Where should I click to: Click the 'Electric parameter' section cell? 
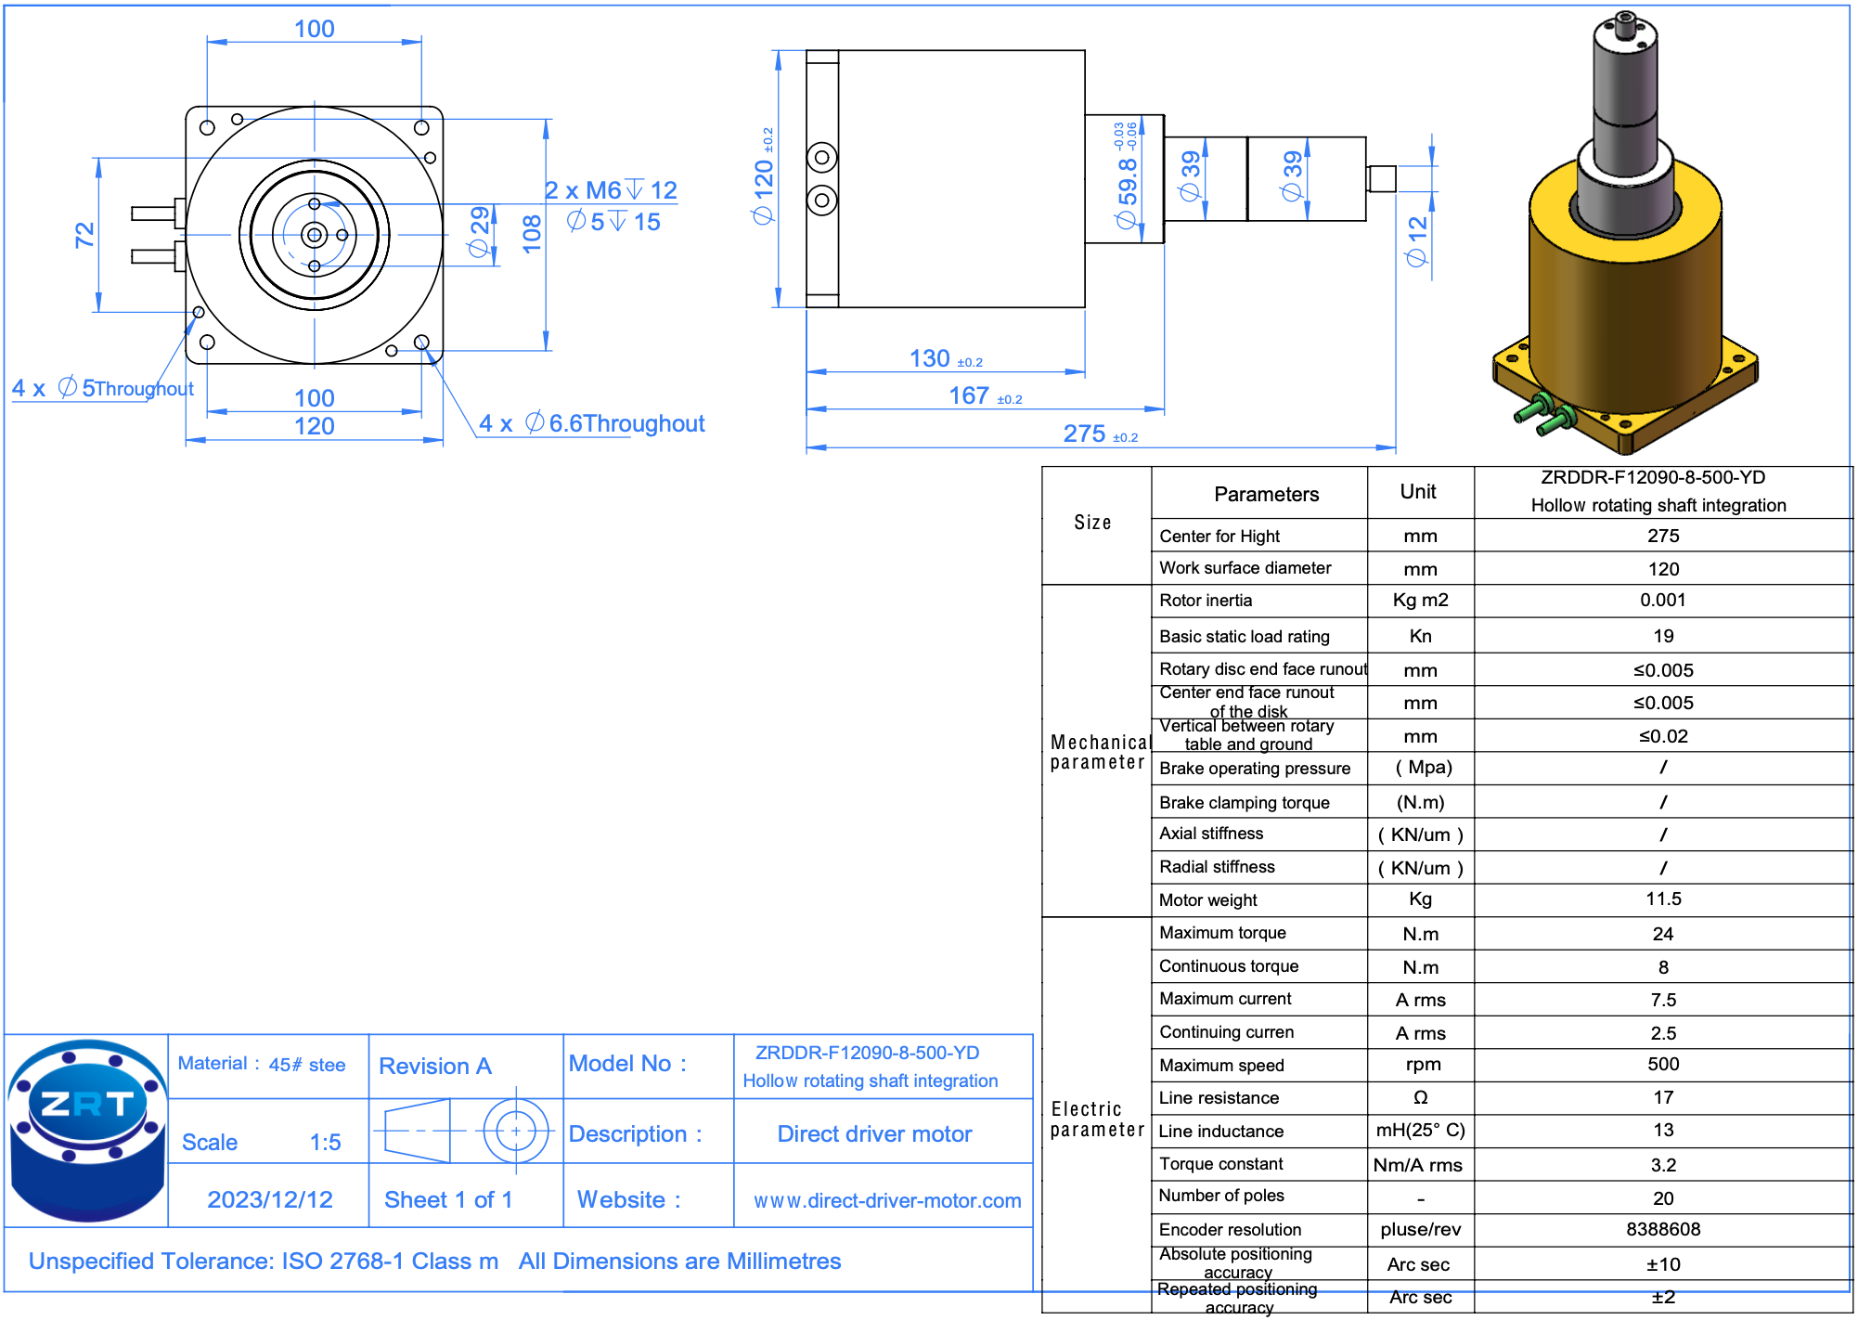pyautogui.click(x=1096, y=1114)
